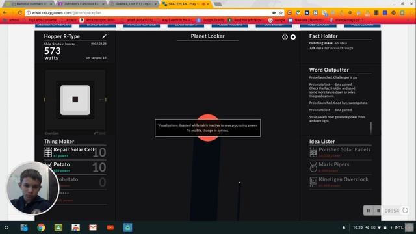Click the muted volume icon in the tray
Viewport: 416px width, 234px height.
[x=367, y=227]
